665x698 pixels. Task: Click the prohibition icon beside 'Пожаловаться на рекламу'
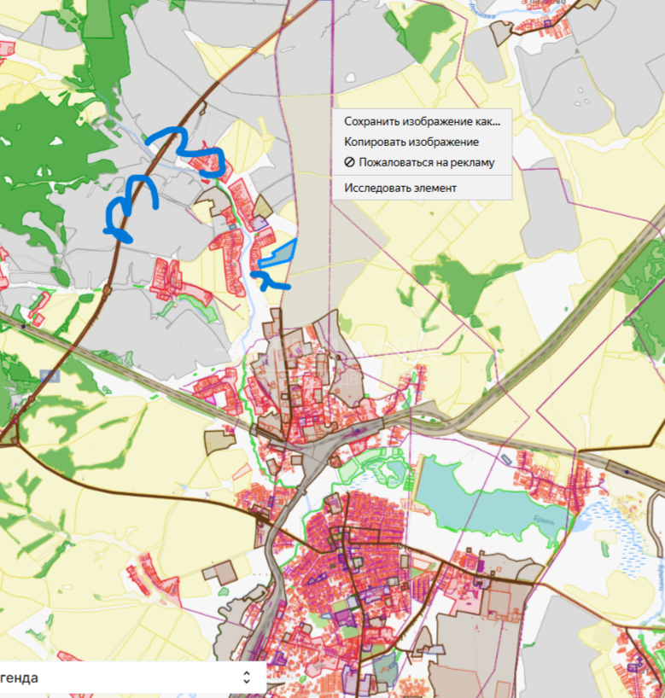tap(349, 162)
